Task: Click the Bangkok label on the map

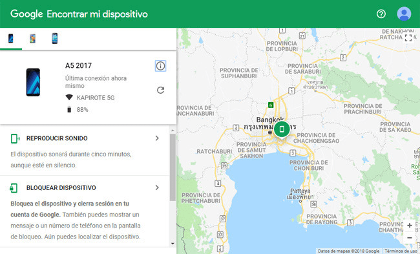Action: tap(269, 119)
